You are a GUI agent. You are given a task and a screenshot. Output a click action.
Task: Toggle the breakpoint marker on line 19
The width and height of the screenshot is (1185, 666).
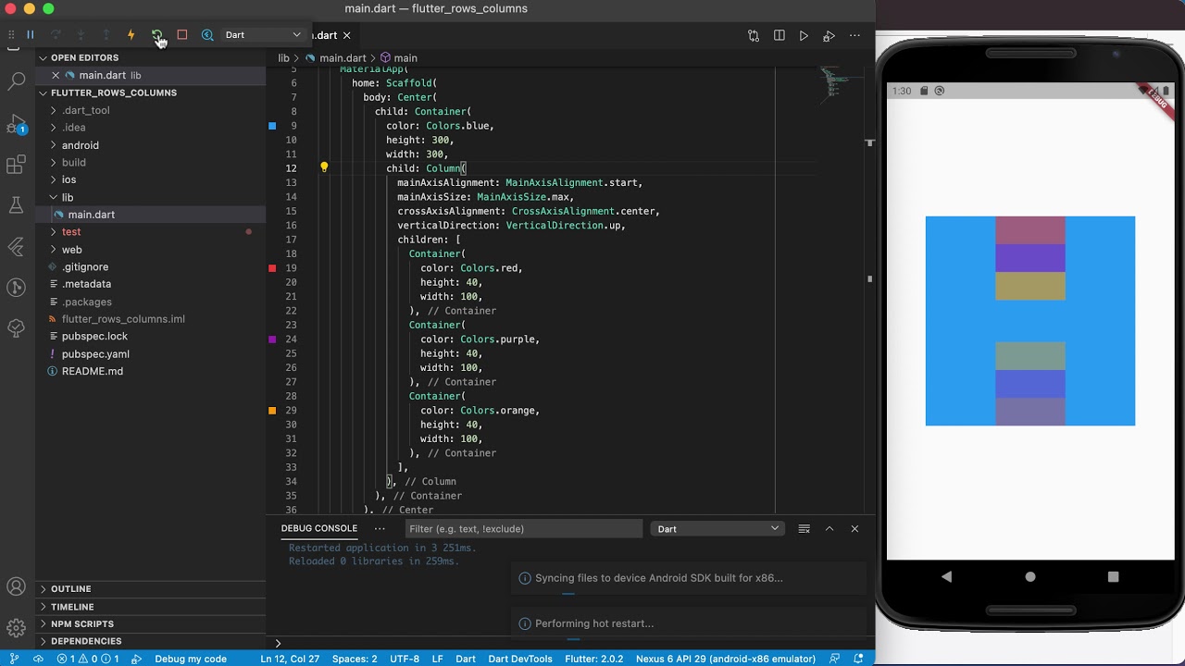272,268
